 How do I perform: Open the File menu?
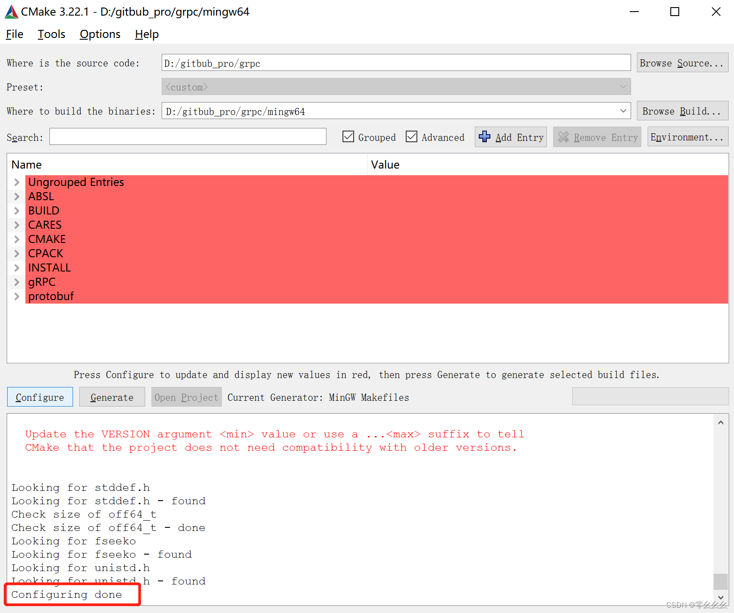point(14,34)
